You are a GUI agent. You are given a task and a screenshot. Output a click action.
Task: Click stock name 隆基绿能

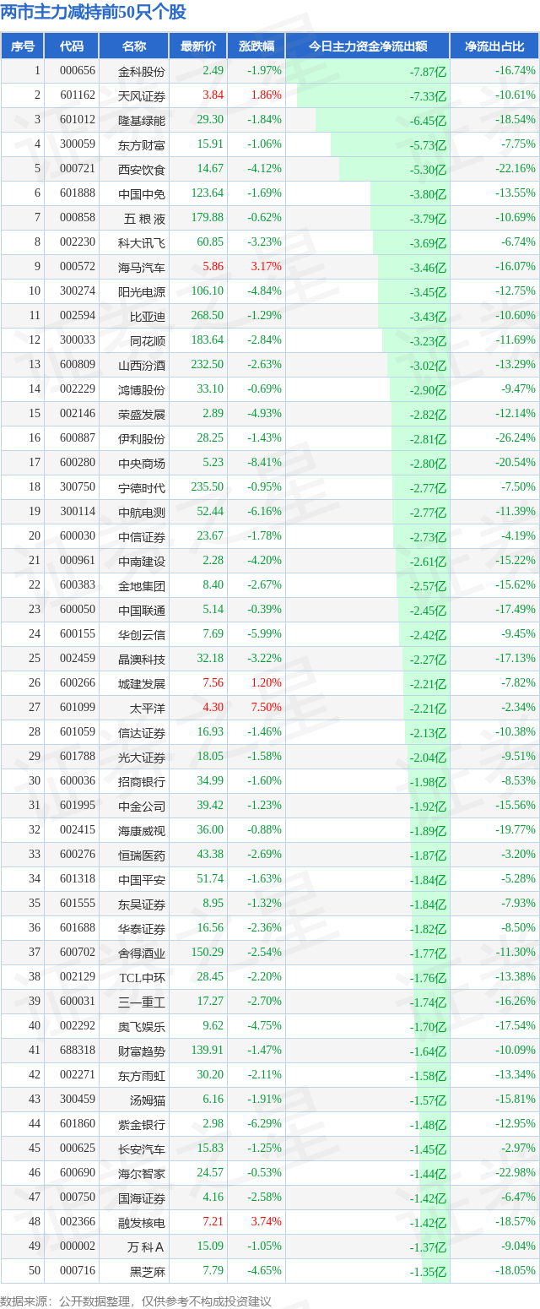click(x=142, y=121)
